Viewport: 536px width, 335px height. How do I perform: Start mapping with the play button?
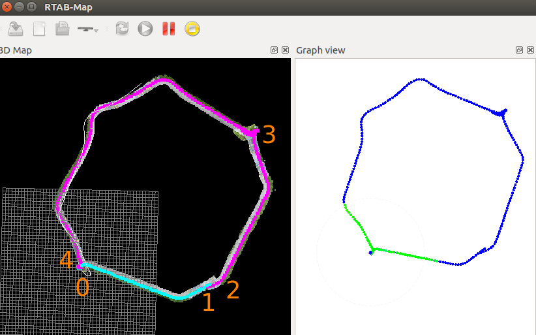point(145,29)
